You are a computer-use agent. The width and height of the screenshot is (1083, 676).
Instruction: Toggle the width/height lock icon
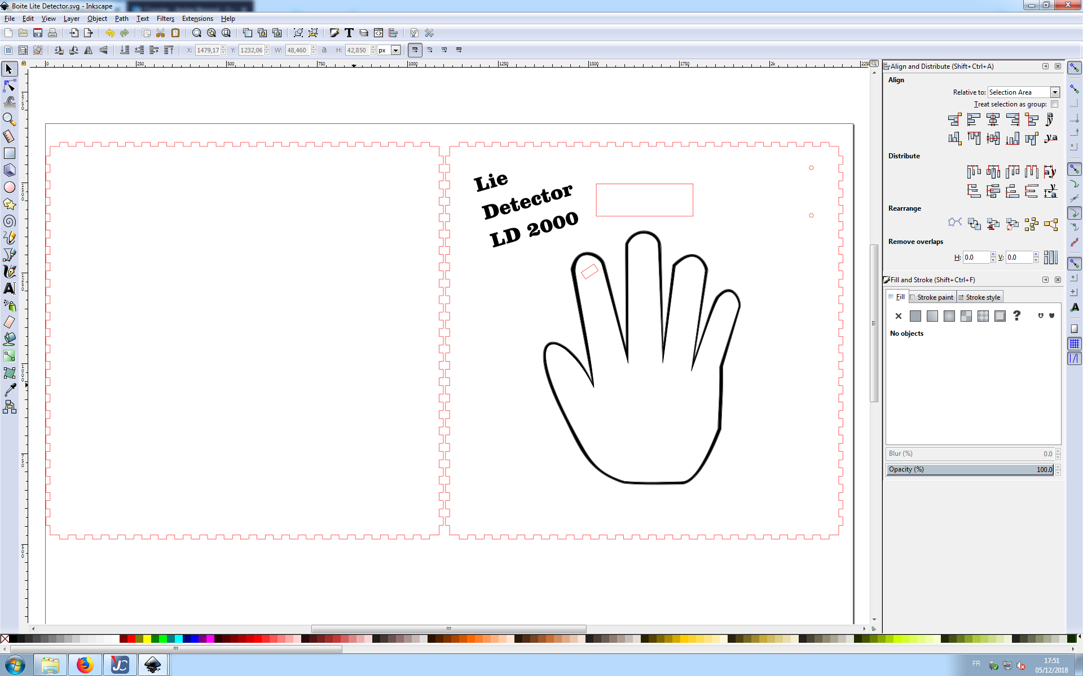pyautogui.click(x=324, y=50)
